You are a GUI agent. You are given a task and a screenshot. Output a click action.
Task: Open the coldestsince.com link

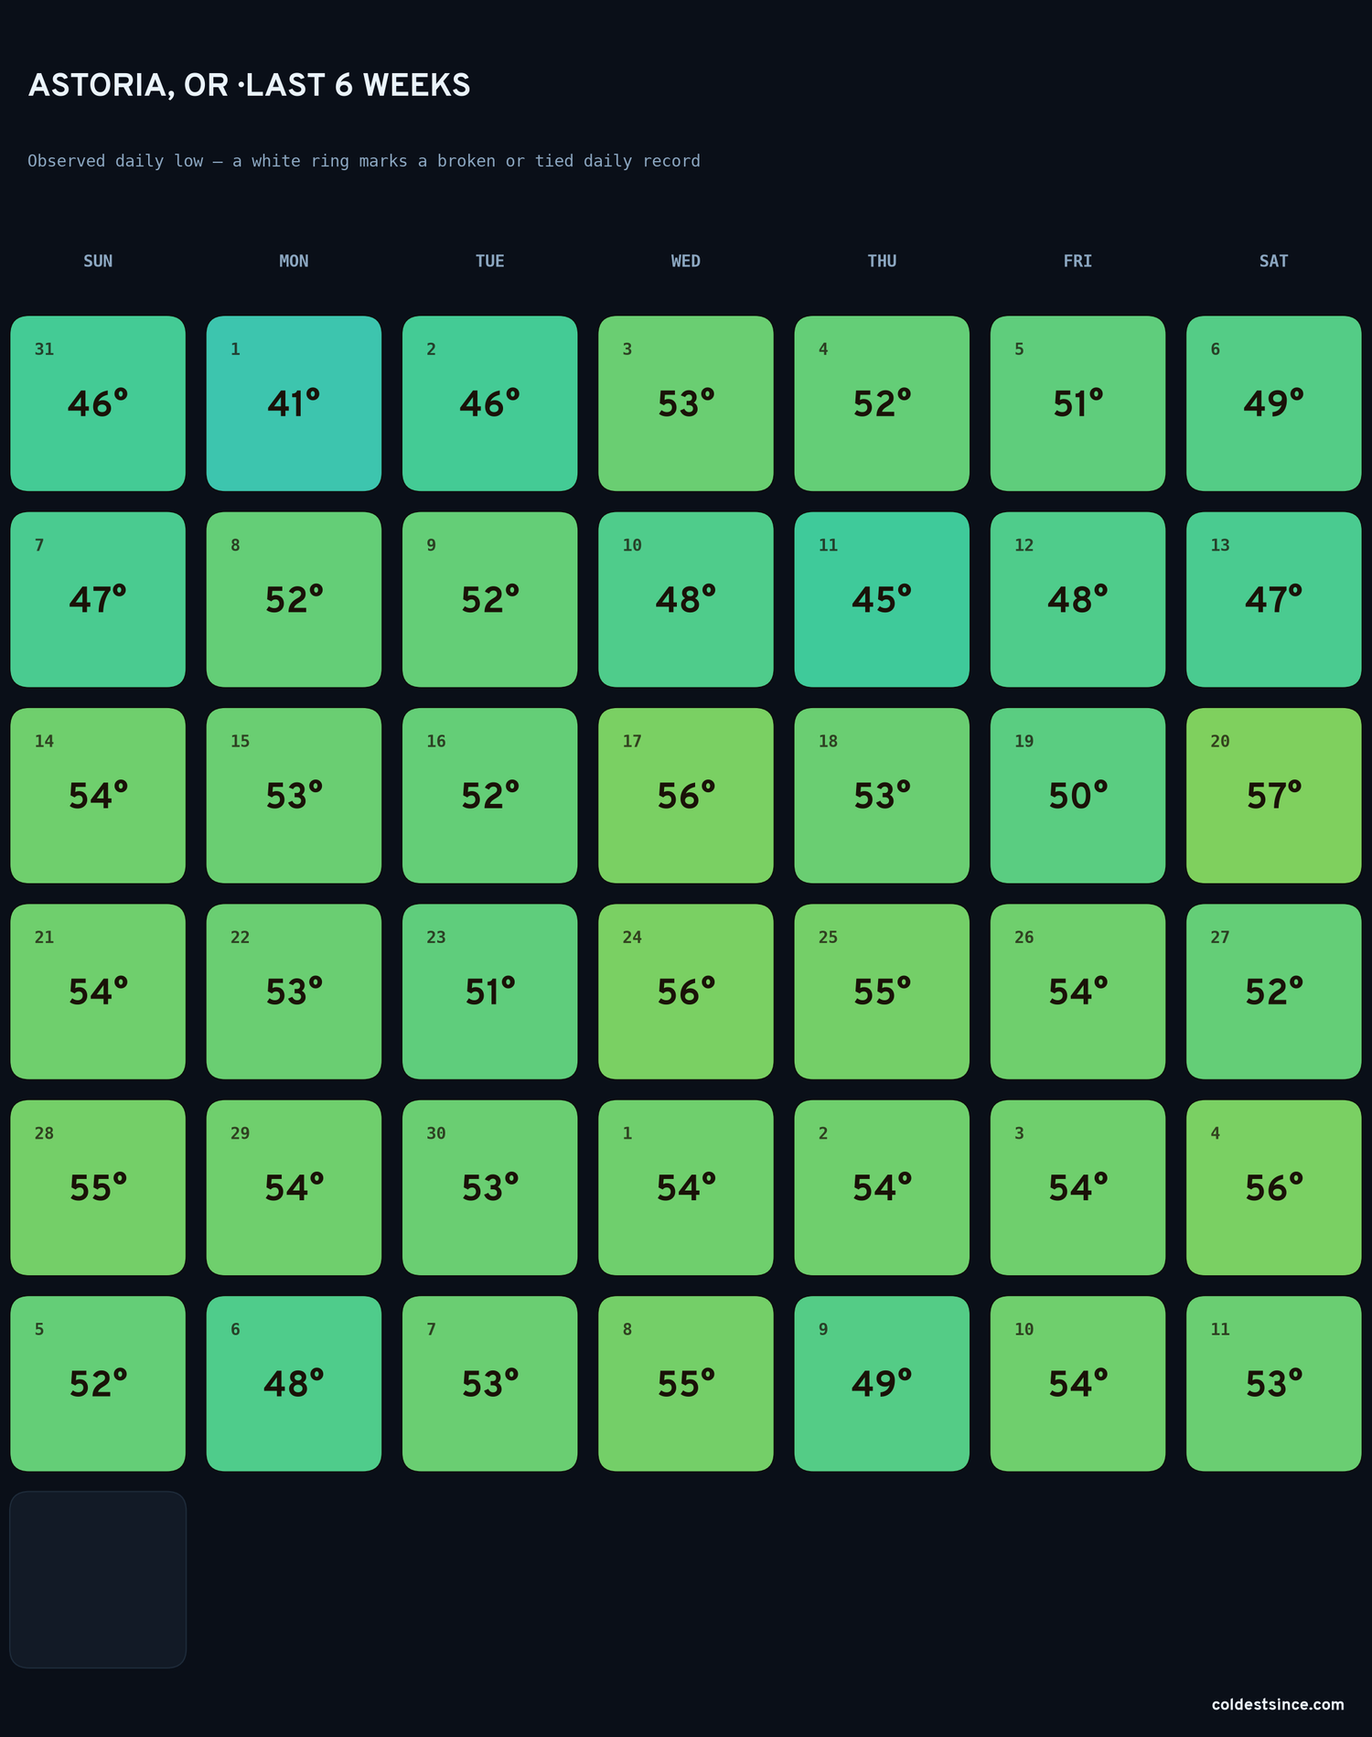pos(1278,1704)
